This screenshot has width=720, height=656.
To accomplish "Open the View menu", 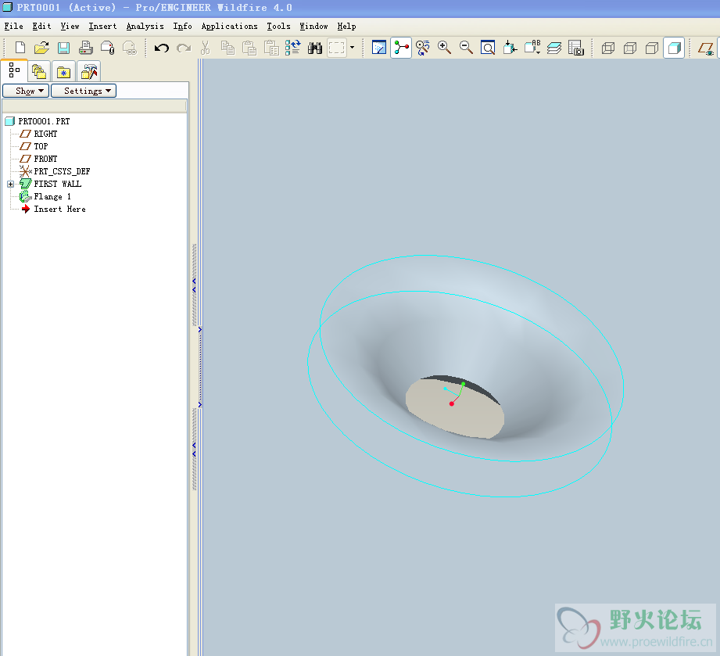I will click(x=70, y=26).
